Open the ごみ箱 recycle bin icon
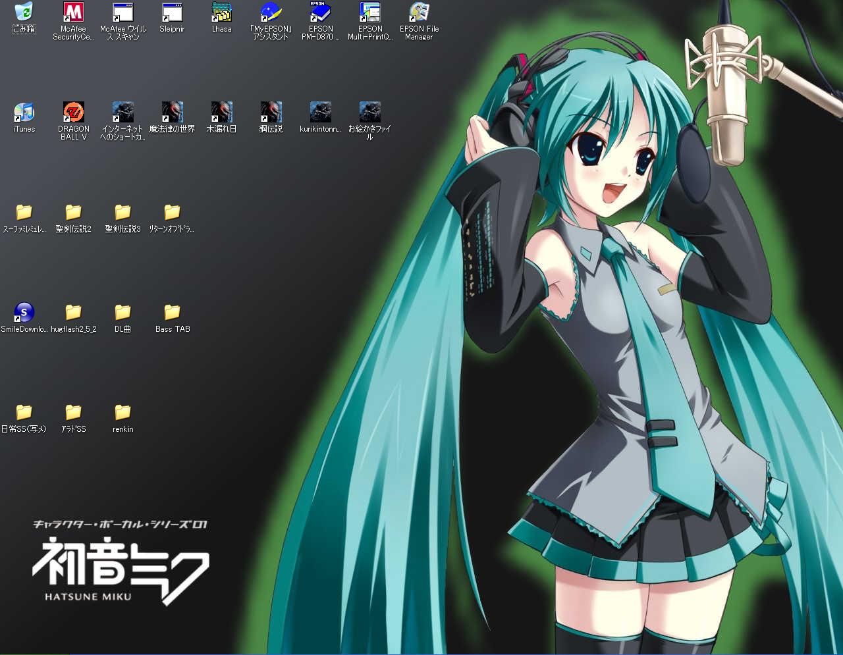843x655 pixels. tap(24, 18)
